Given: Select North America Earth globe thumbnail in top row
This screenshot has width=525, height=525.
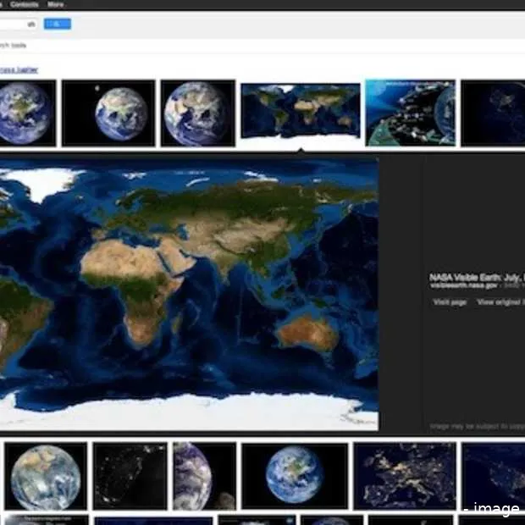Looking at the screenshot, I should coord(28,113).
